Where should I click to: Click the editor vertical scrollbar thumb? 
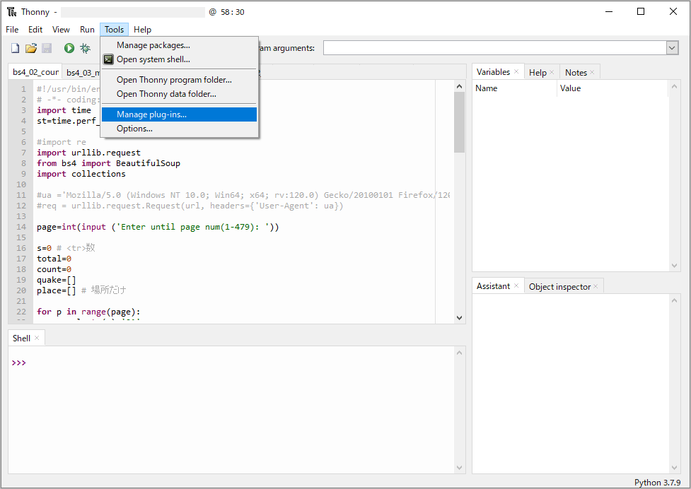click(x=459, y=122)
